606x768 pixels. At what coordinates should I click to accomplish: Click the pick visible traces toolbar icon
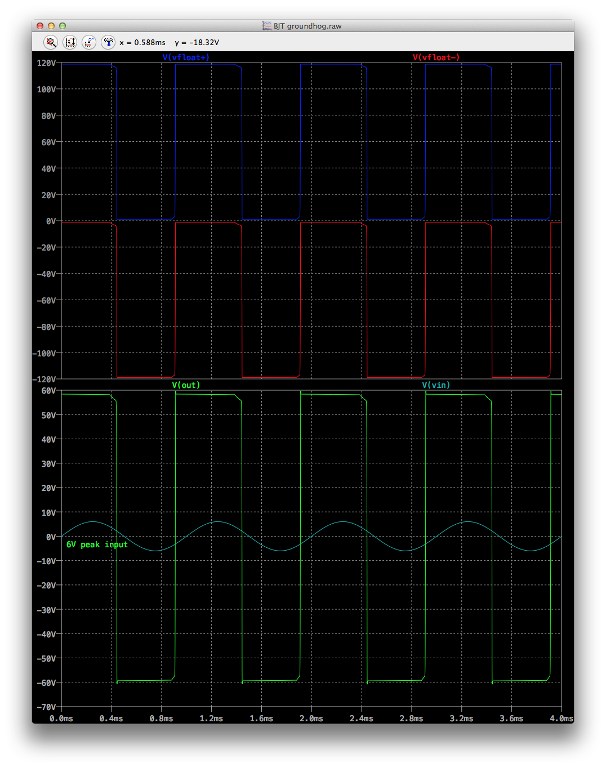tap(89, 42)
